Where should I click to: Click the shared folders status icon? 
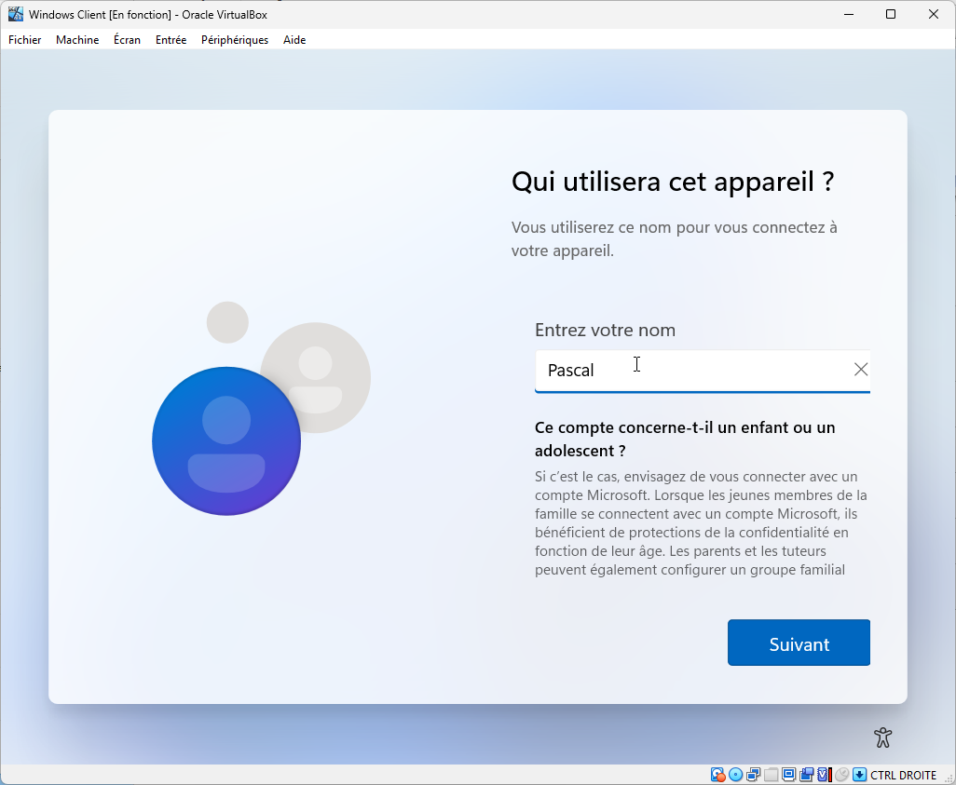pos(772,775)
